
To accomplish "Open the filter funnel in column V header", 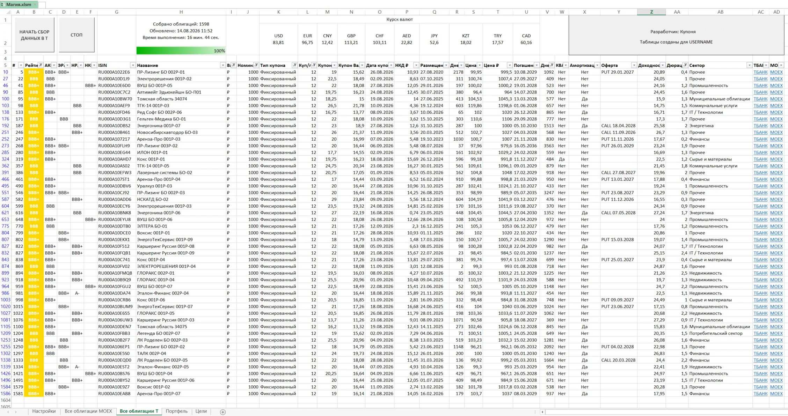I will pyautogui.click(x=552, y=65).
